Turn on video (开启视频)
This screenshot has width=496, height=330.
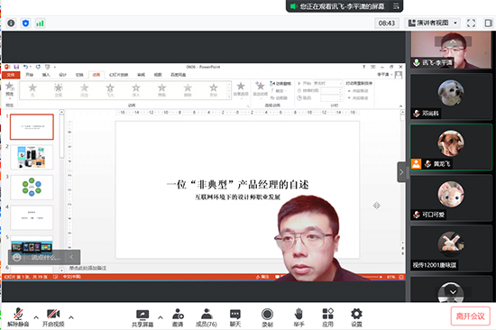[53, 317]
